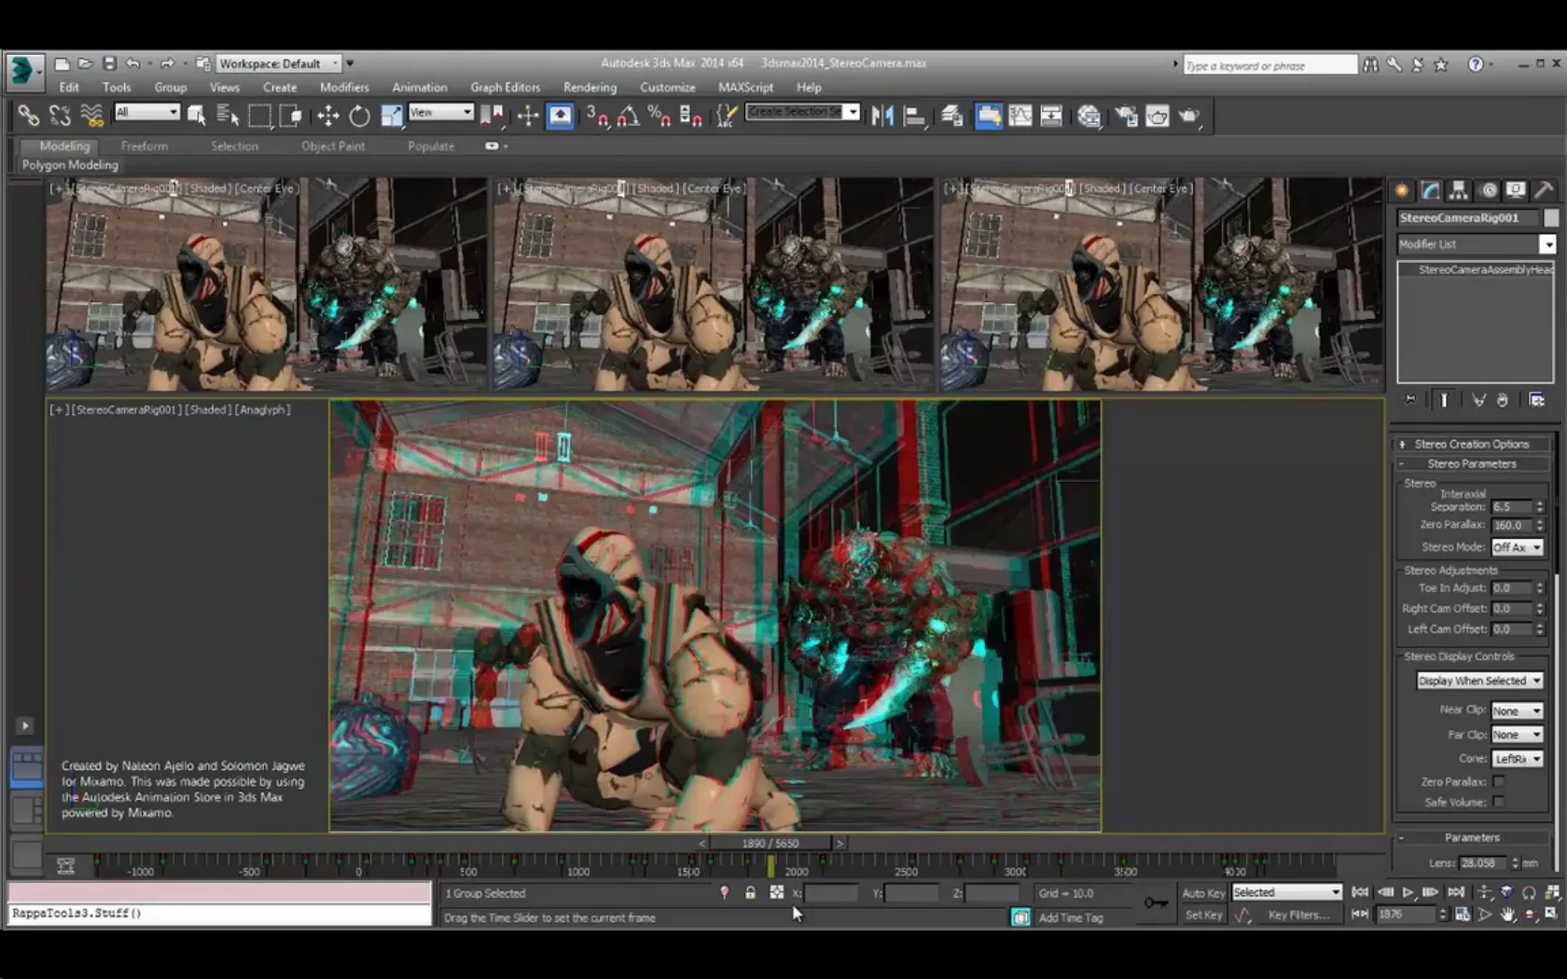Open the Create command panel tab

(1402, 190)
